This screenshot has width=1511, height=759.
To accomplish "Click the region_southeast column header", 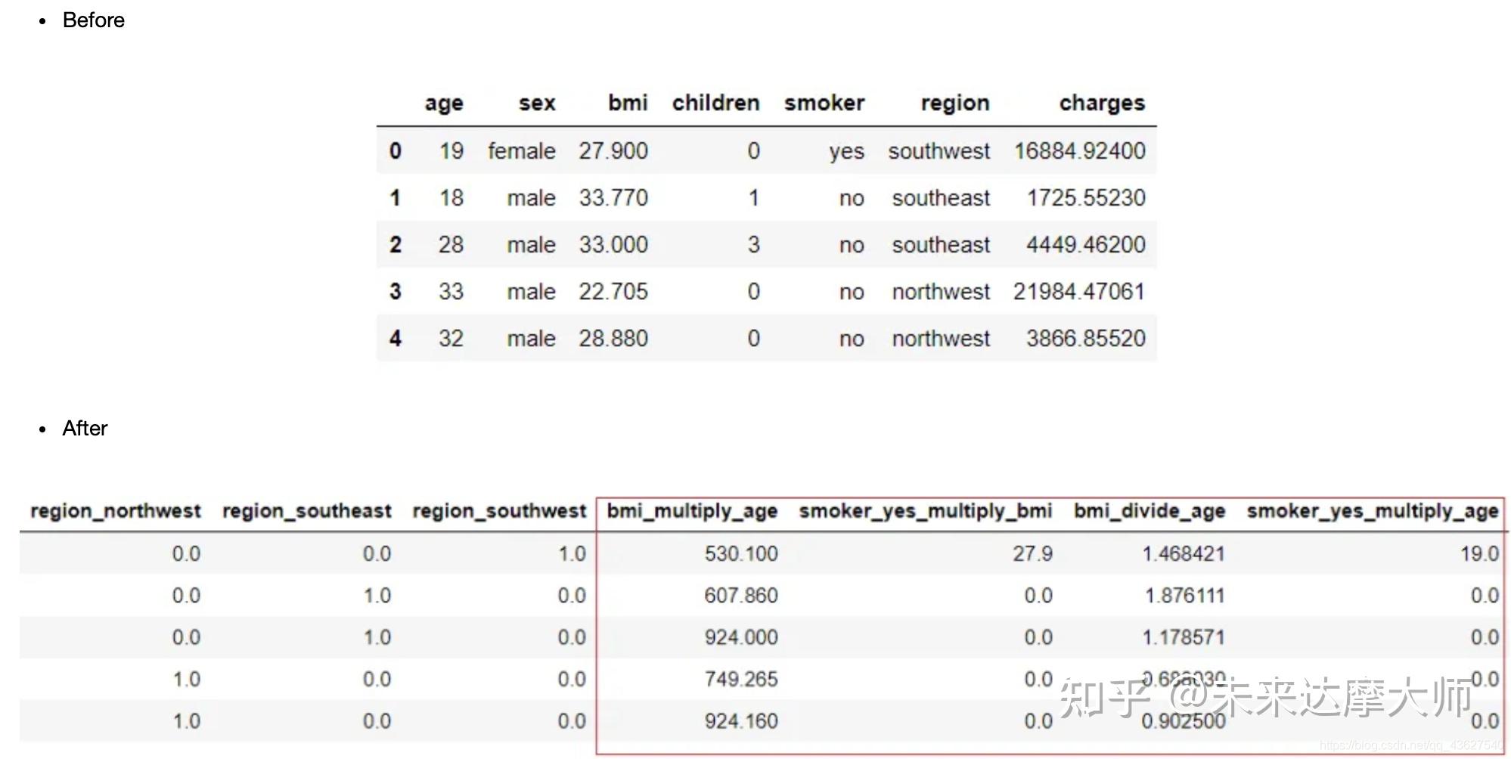I will (307, 511).
